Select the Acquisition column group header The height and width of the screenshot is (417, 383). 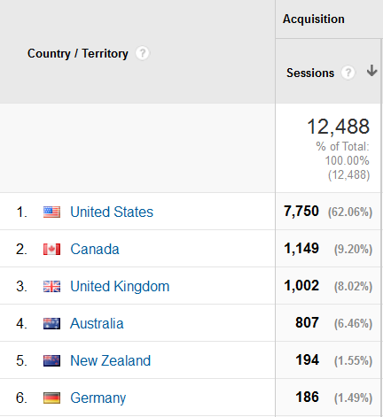point(314,19)
